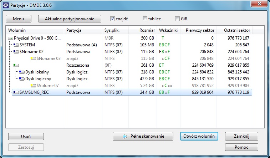Click the Dysk lokalny volume icon
The image size is (270, 158).
point(22,72)
